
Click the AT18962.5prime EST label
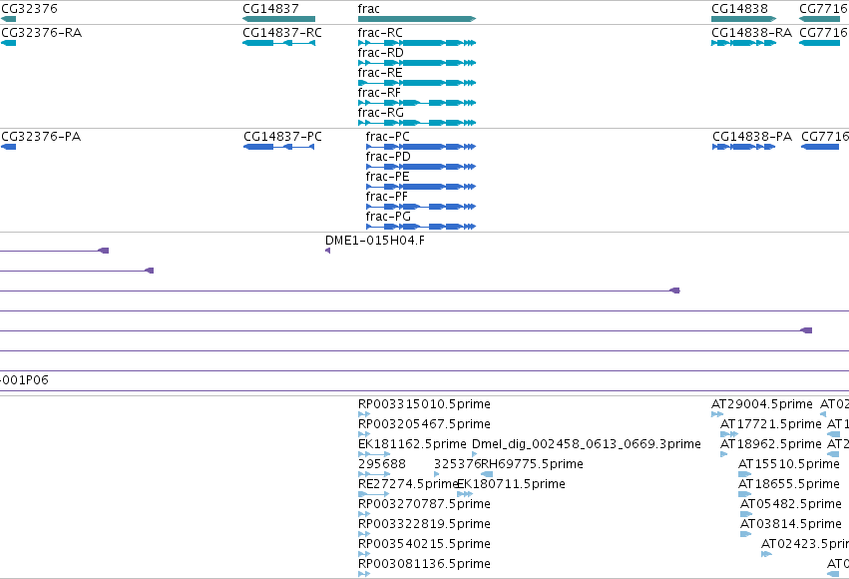(x=771, y=444)
